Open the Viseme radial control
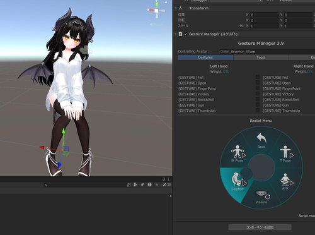This screenshot has height=235, width=315. 261,197
